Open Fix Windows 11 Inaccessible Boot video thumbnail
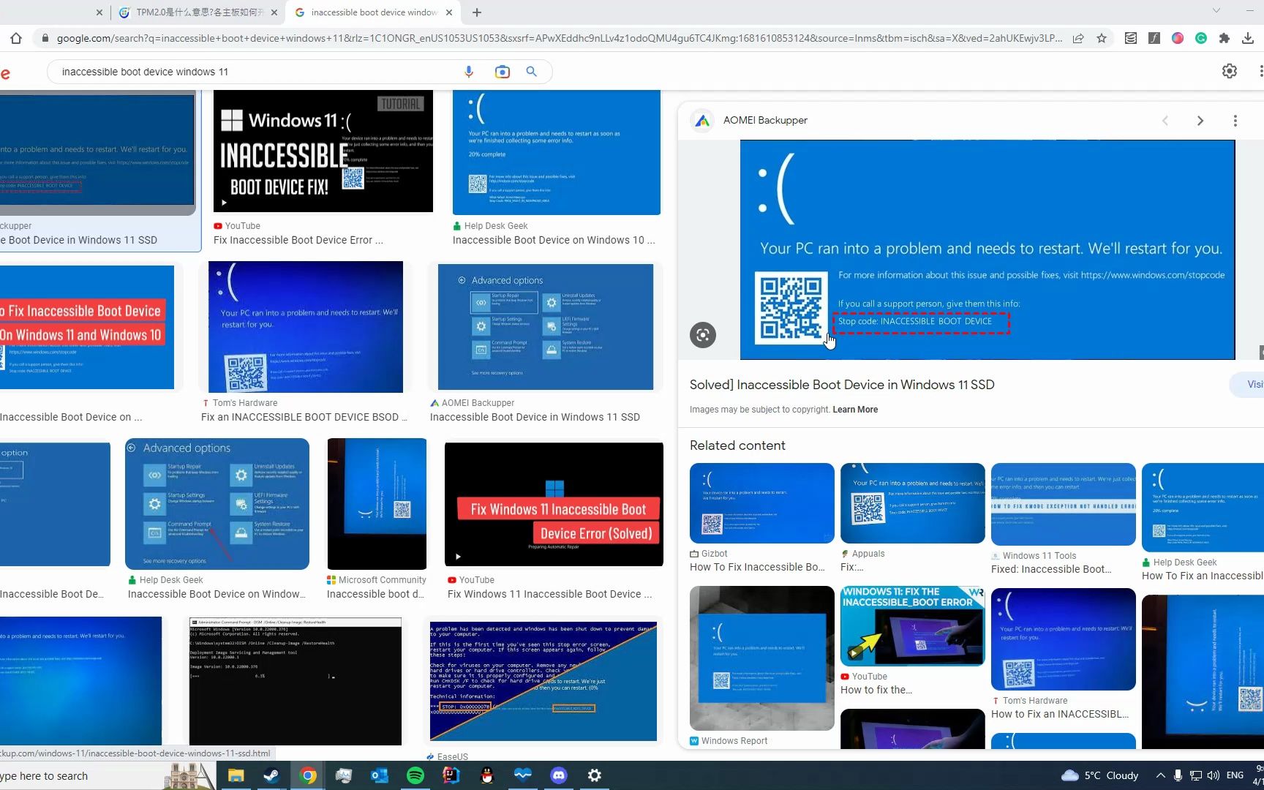 [554, 504]
